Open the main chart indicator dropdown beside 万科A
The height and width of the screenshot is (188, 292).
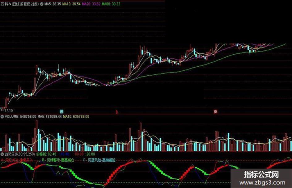(41, 4)
